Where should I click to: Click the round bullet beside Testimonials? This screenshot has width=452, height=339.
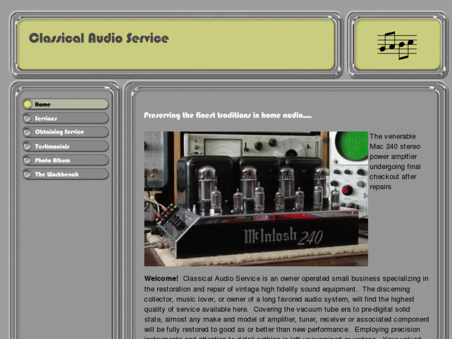[x=27, y=146]
